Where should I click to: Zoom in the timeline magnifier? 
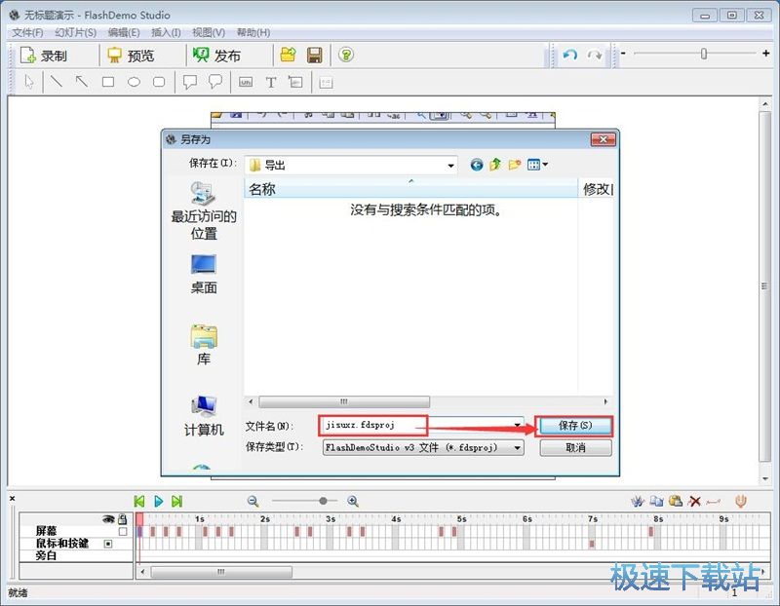pos(353,501)
